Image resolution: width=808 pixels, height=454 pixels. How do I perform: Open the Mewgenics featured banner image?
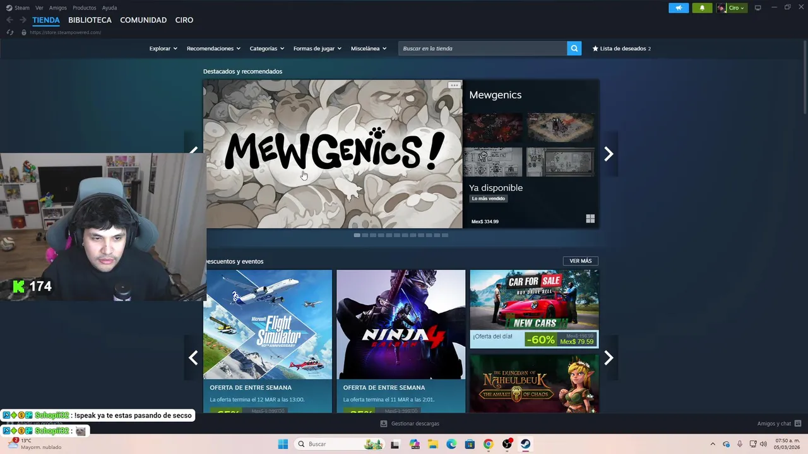333,154
